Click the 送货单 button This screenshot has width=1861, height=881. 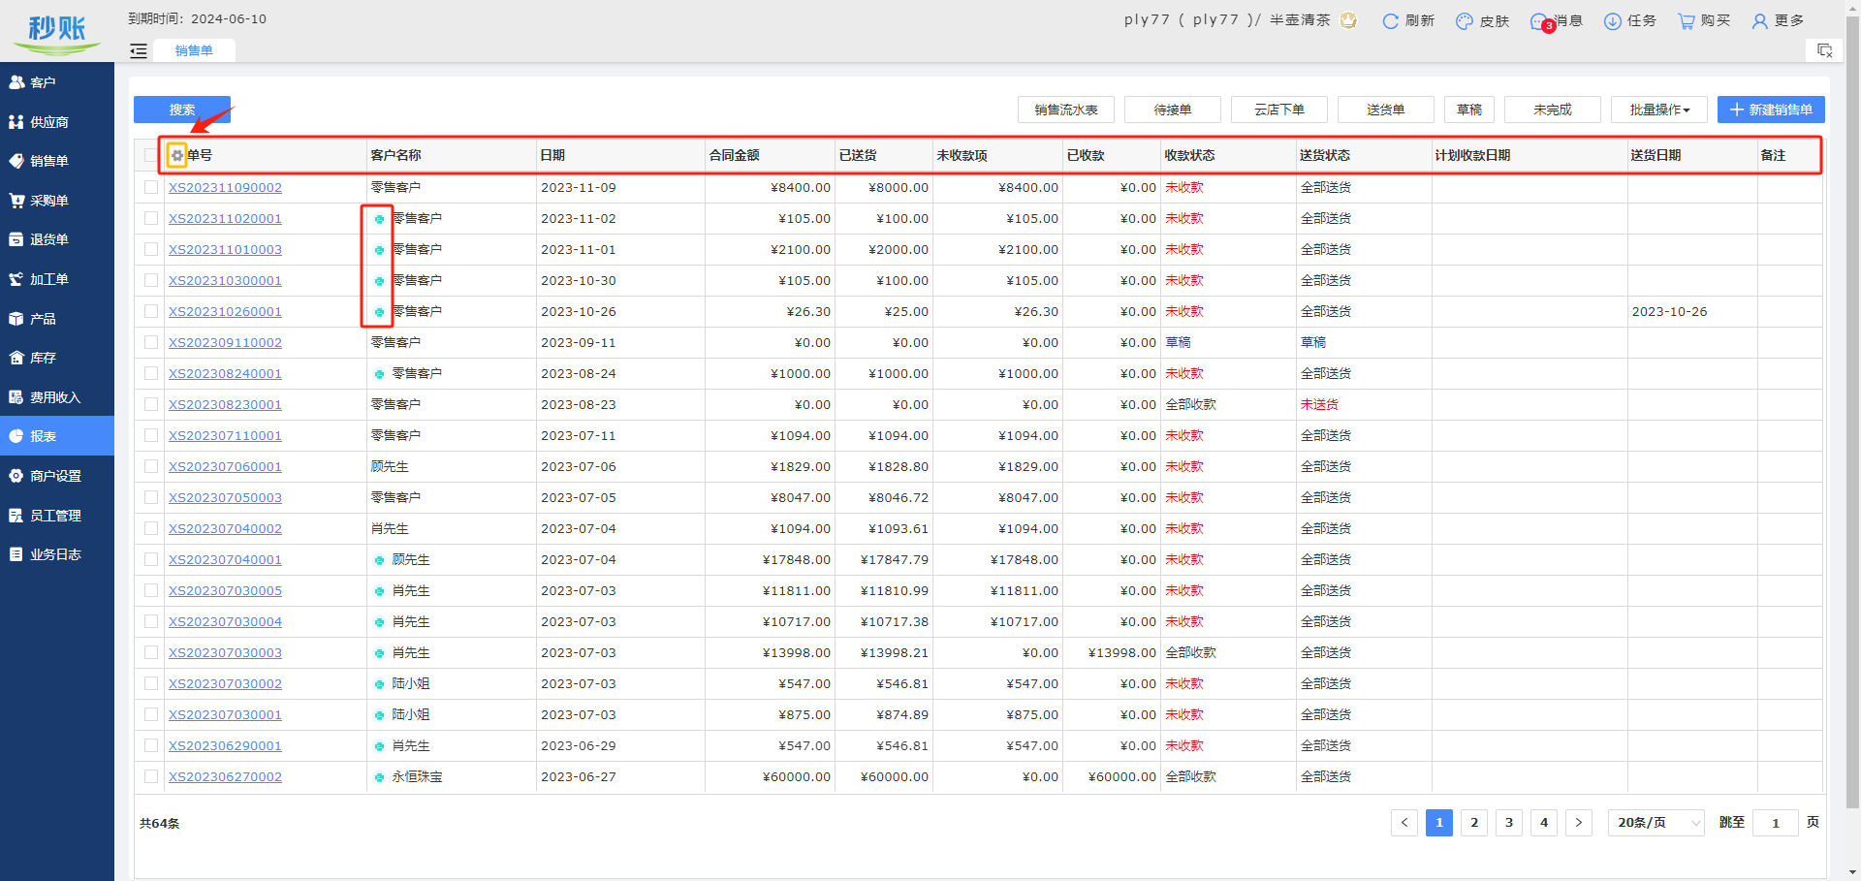[x=1386, y=110]
